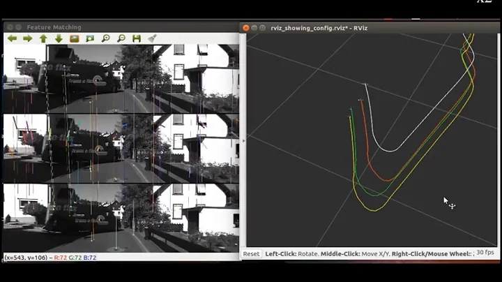Pan the image left with the left arrow
Screen dimensions: 502x282
click(12, 38)
